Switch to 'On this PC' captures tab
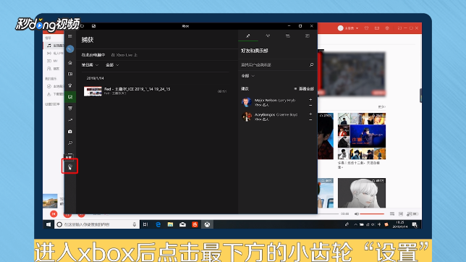Image resolution: width=466 pixels, height=262 pixels. pyautogui.click(x=93, y=55)
